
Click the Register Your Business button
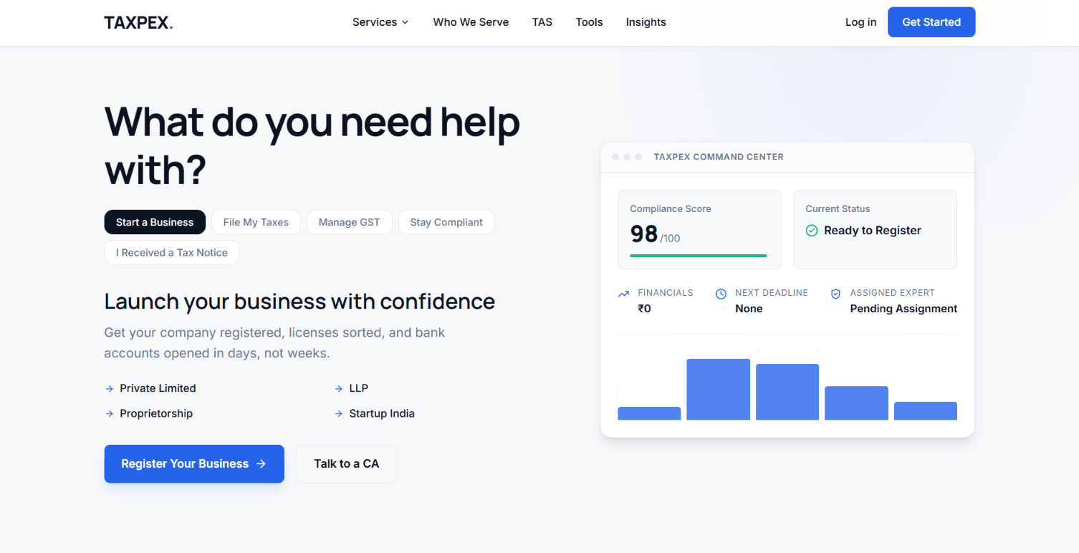click(x=194, y=464)
